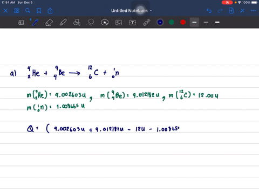
Task: Tap the handwritten Q equation line
Action: (x=103, y=129)
